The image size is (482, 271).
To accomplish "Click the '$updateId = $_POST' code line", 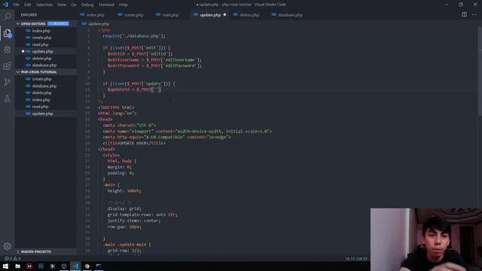I will (134, 90).
